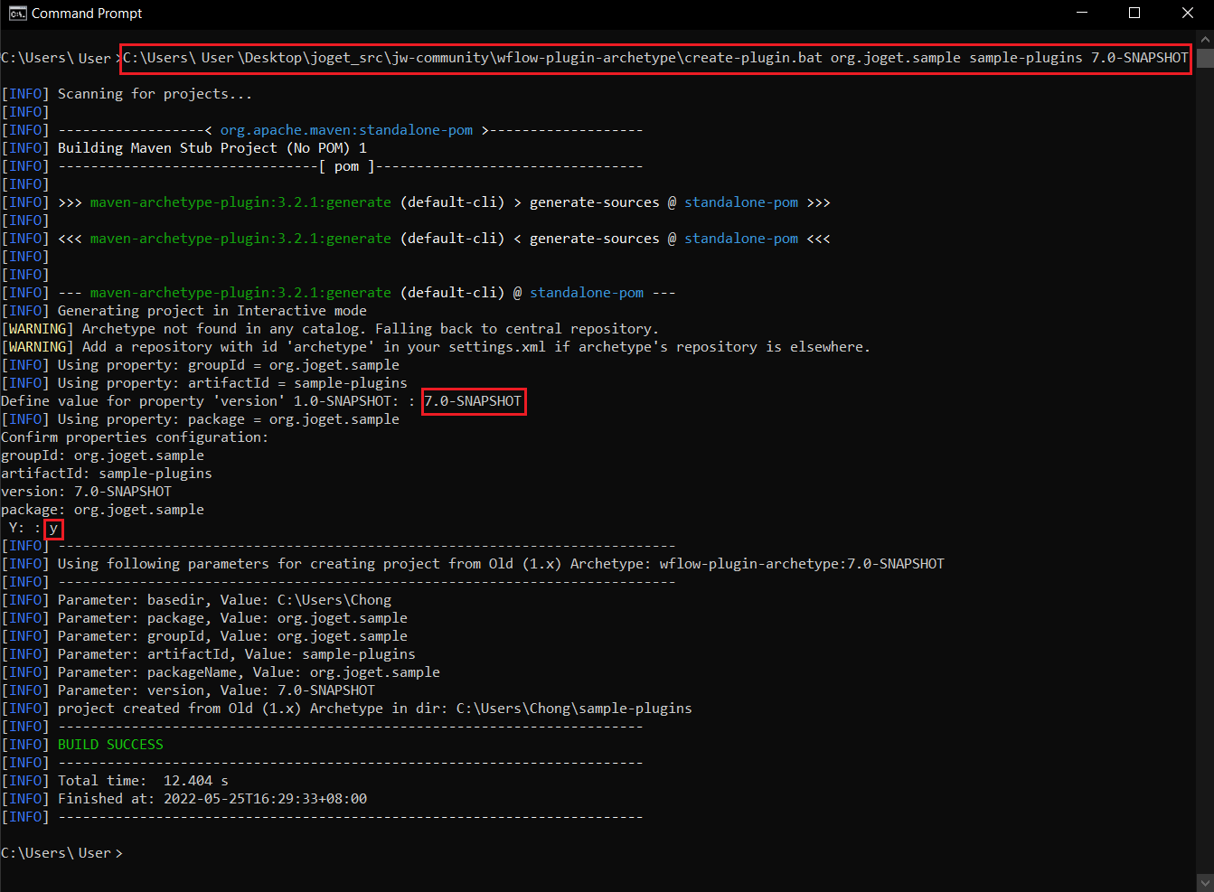Minimize the Command Prompt window
The width and height of the screenshot is (1214, 892).
(x=1081, y=13)
